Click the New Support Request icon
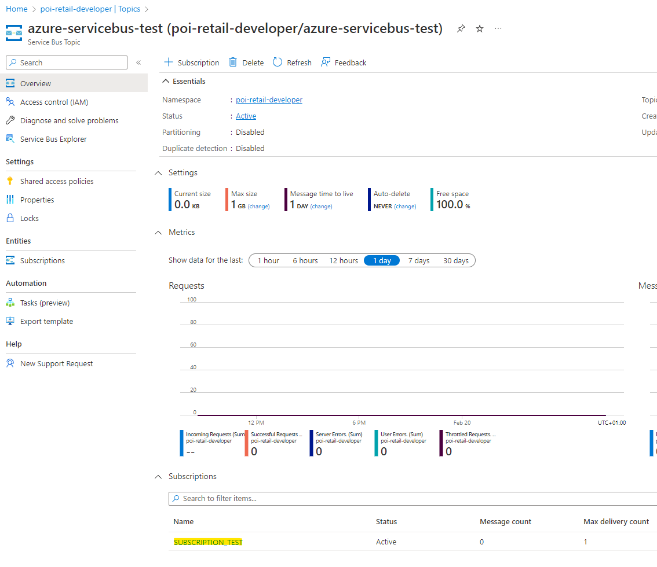This screenshot has height=567, width=657. click(10, 363)
